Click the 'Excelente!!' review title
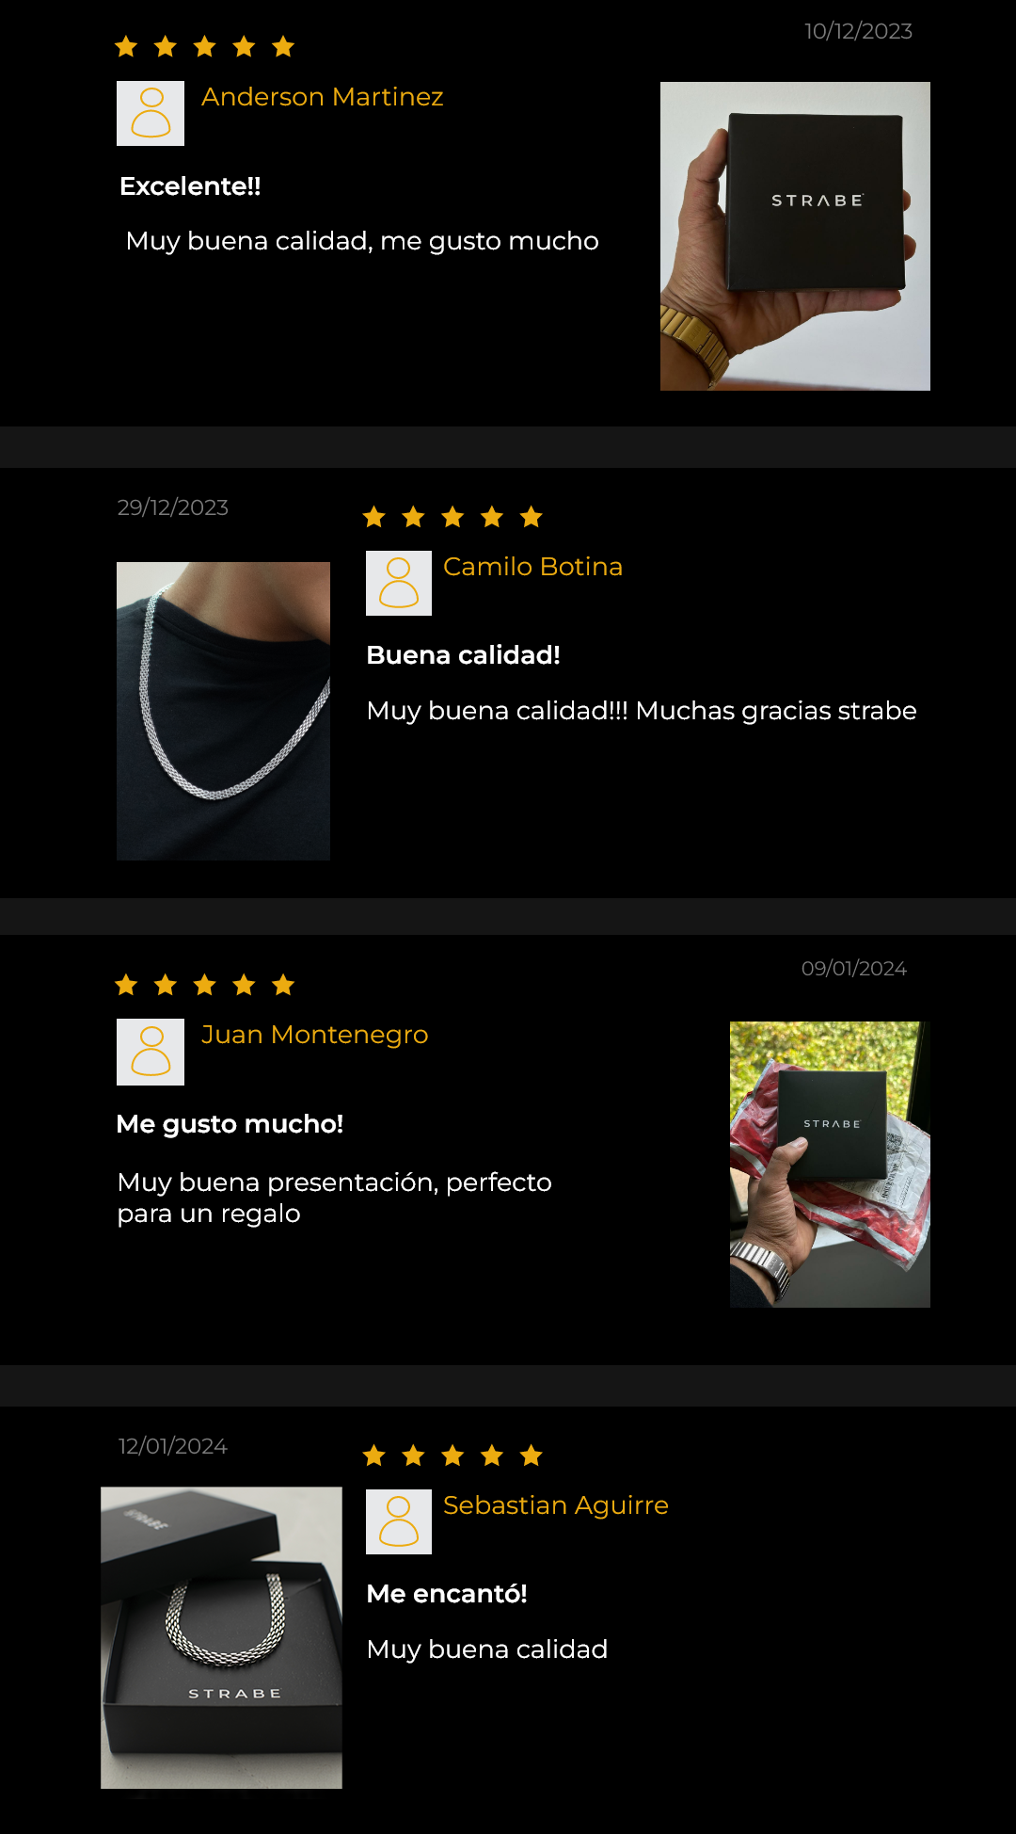 pos(190,186)
